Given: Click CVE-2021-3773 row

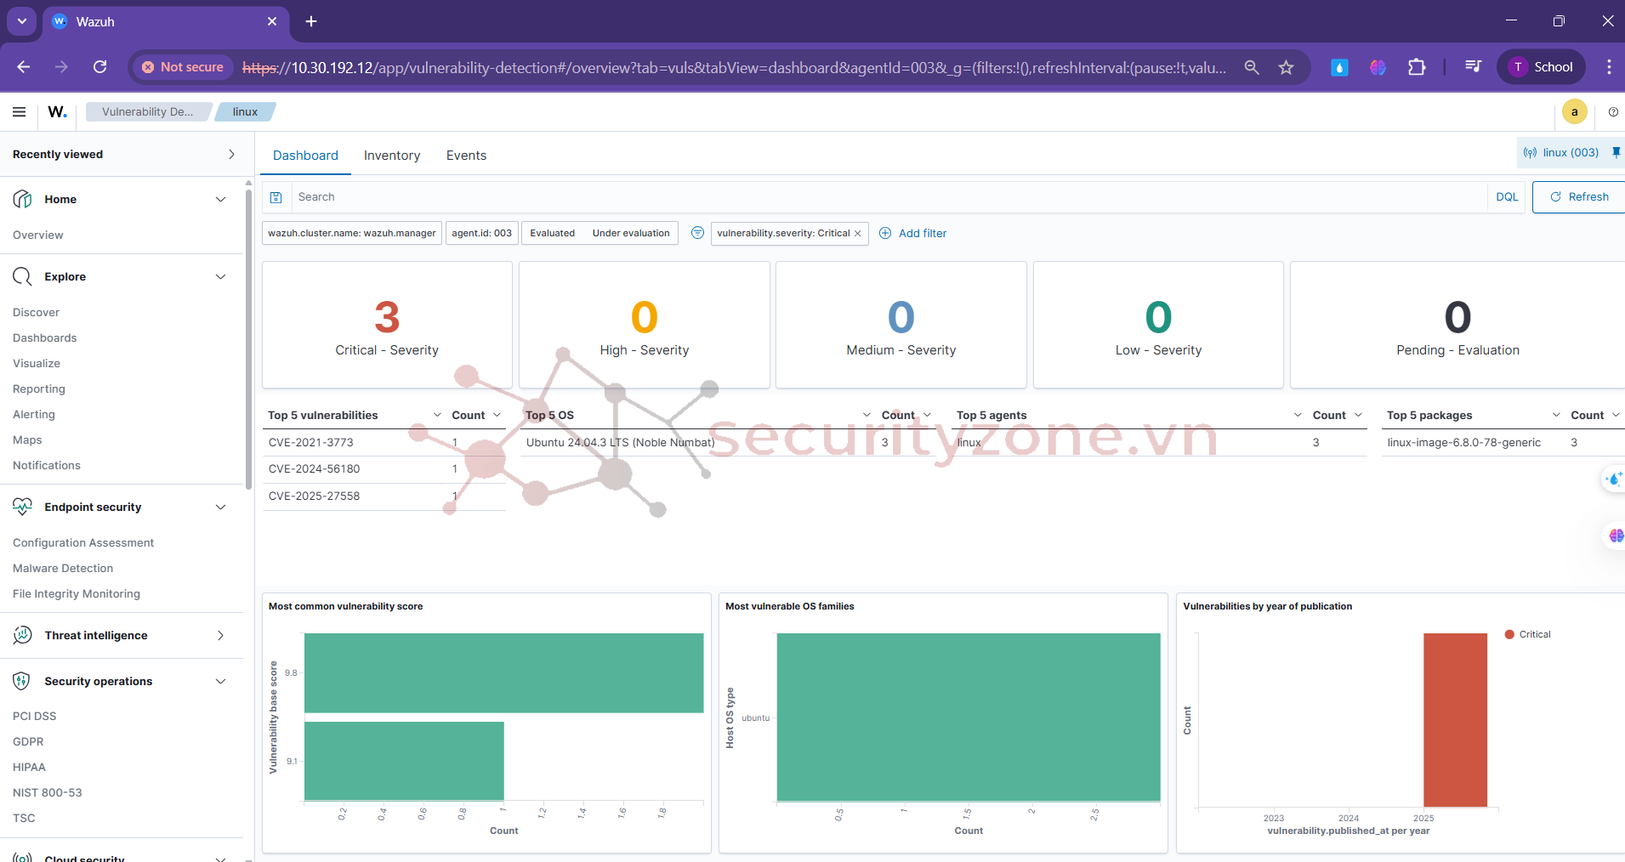Looking at the screenshot, I should [x=384, y=442].
